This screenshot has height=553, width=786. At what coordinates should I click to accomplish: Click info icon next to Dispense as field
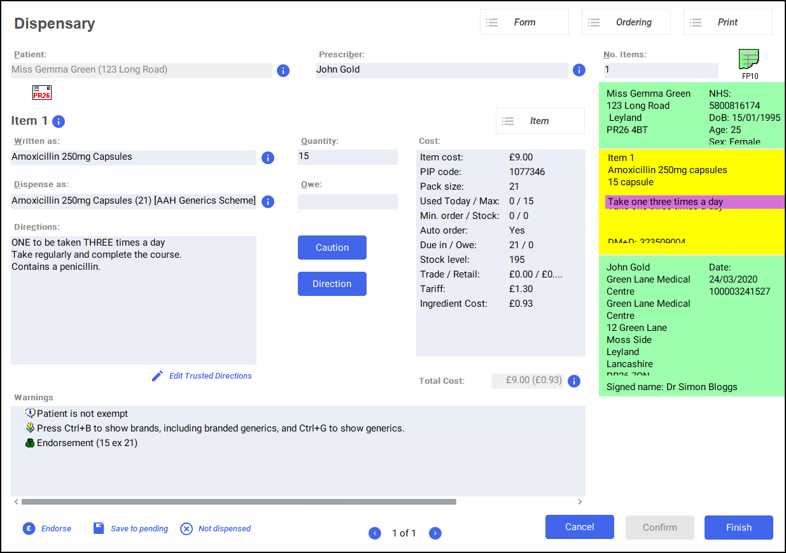pos(268,202)
